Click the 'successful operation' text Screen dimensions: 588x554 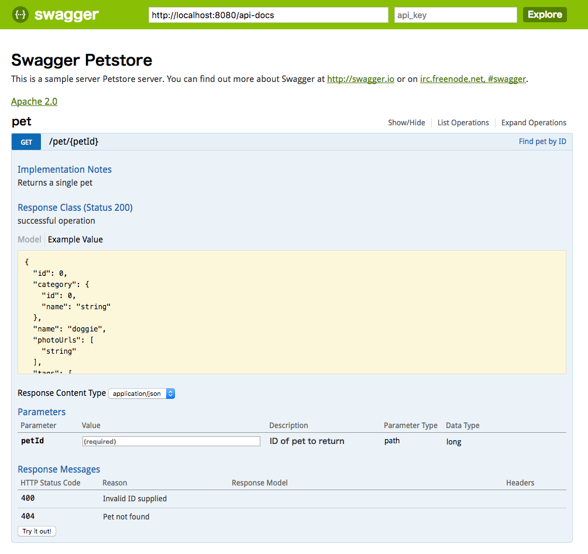tap(56, 221)
